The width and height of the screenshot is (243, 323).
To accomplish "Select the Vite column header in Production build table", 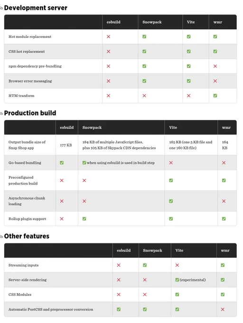I will point(173,127).
